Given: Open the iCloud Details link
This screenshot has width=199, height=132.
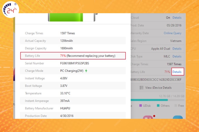Looking at the screenshot, I should 177,18.
